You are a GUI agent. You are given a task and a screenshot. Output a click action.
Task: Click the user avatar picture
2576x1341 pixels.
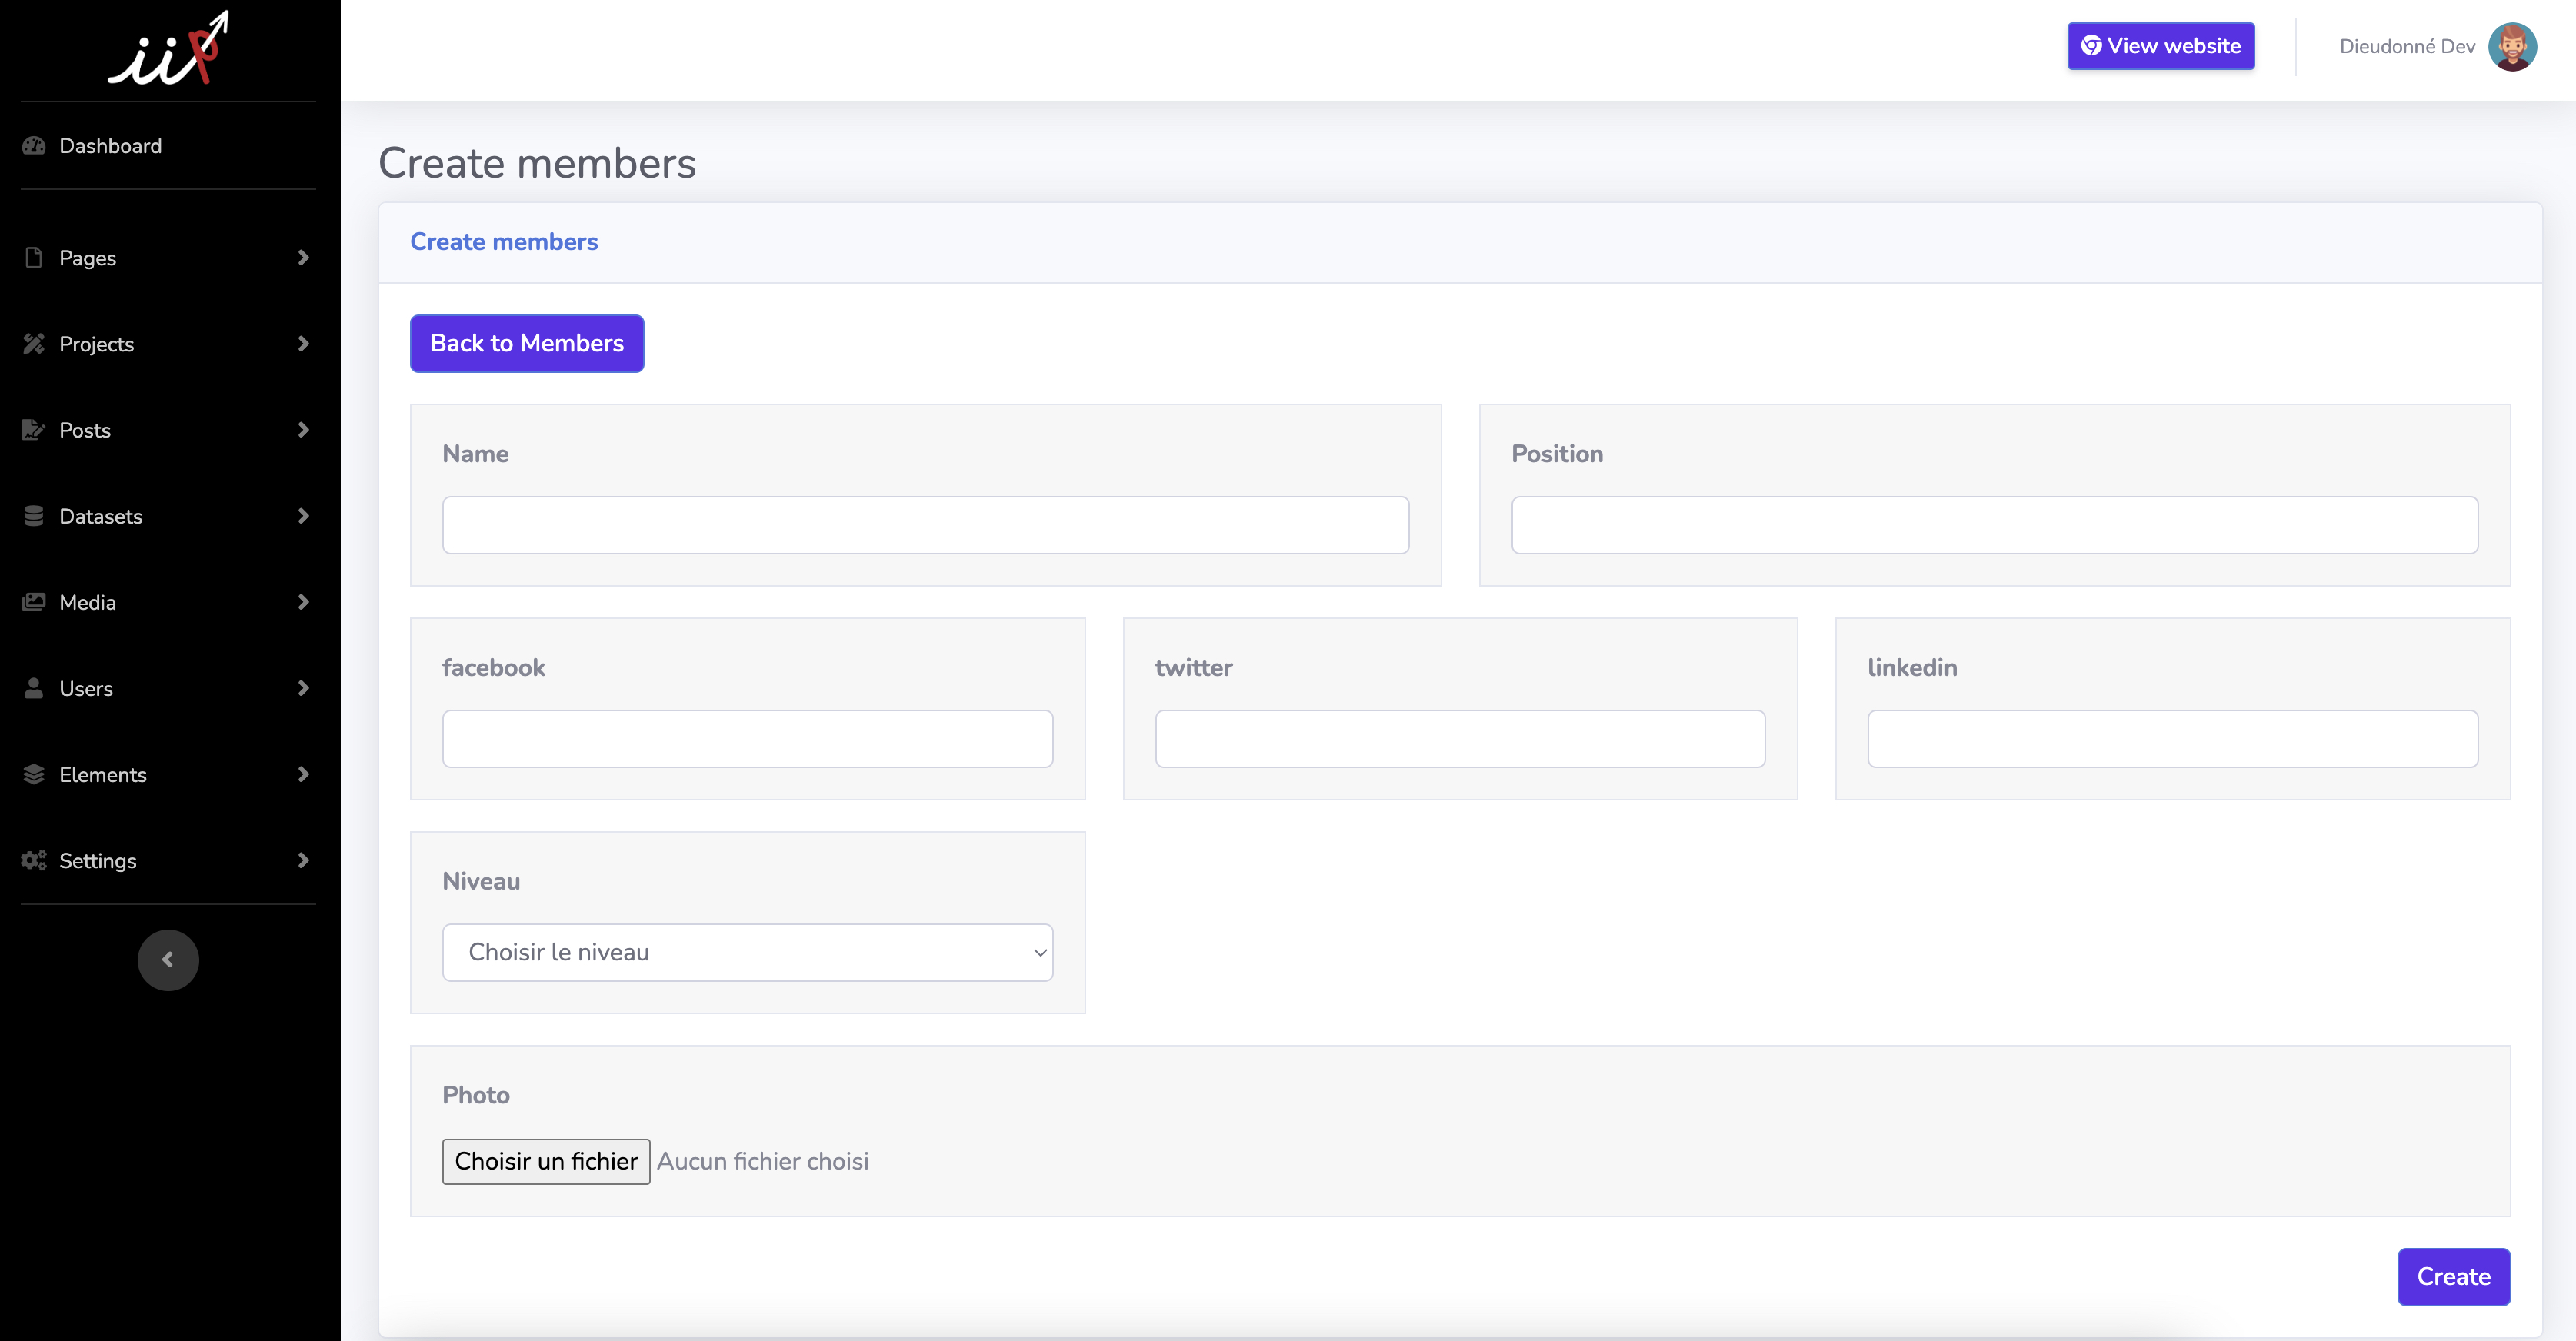2511,46
